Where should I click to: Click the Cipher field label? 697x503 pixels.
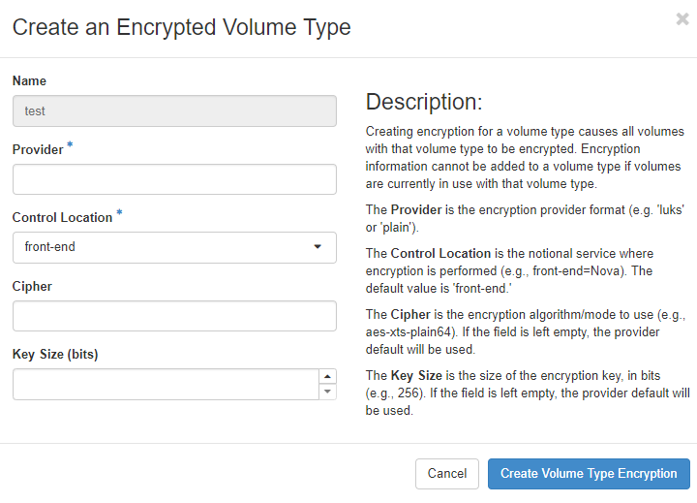coord(32,287)
